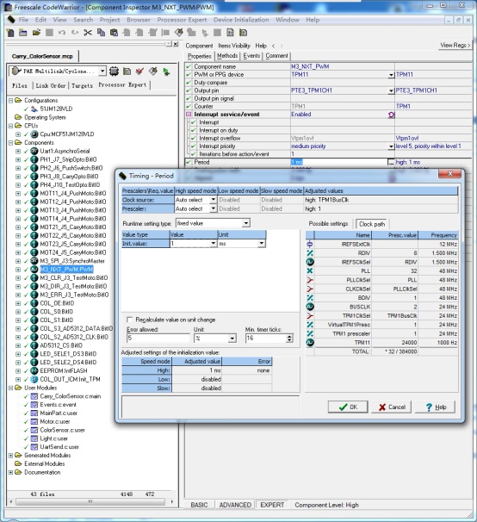Viewport: 477px width, 522px height.
Task: Collapse Interrupt service/event property group
Action: [x=189, y=115]
